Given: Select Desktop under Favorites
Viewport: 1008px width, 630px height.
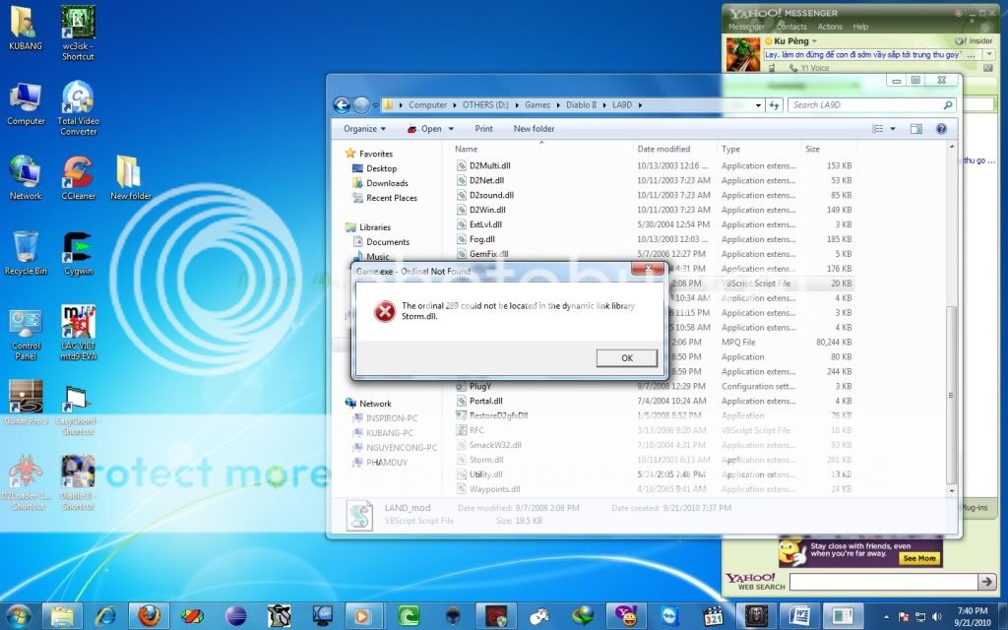Looking at the screenshot, I should [x=381, y=168].
